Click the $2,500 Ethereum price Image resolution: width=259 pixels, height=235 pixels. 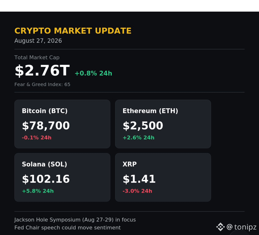[x=143, y=126]
